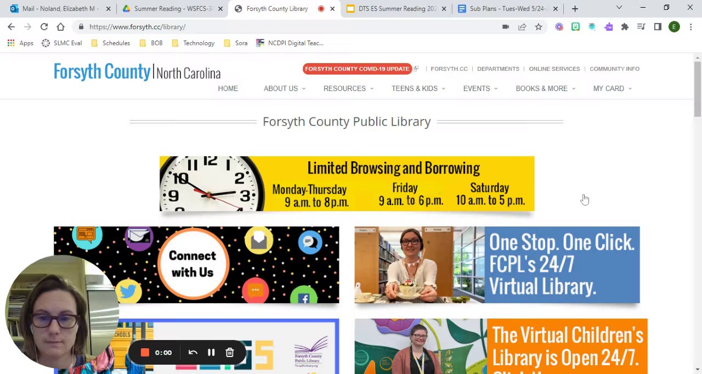Switch to the Sub Plans - Tues-Wed tab

508,9
